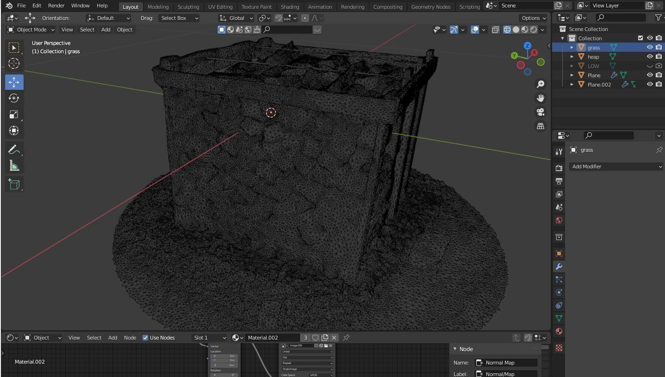This screenshot has height=377, width=665.
Task: Switch to rendered viewport shading
Action: tap(534, 30)
